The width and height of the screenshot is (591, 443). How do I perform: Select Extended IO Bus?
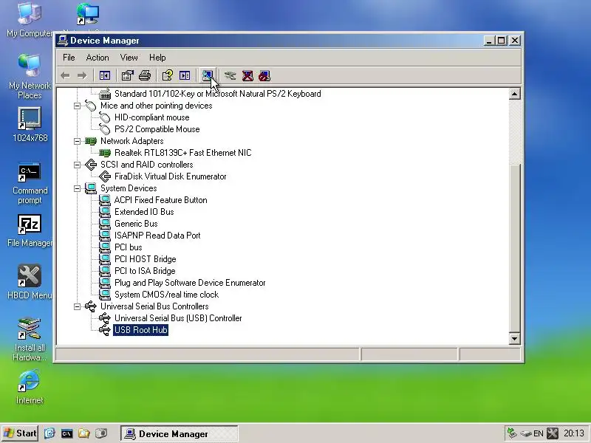pos(144,212)
